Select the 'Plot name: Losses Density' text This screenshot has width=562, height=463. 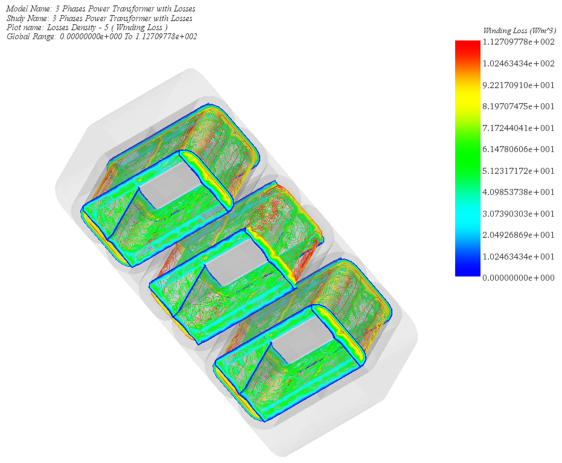click(87, 27)
